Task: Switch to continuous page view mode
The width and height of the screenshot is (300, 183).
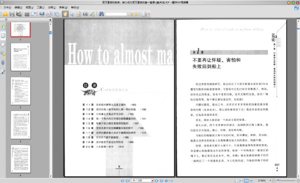Action: 241,180
